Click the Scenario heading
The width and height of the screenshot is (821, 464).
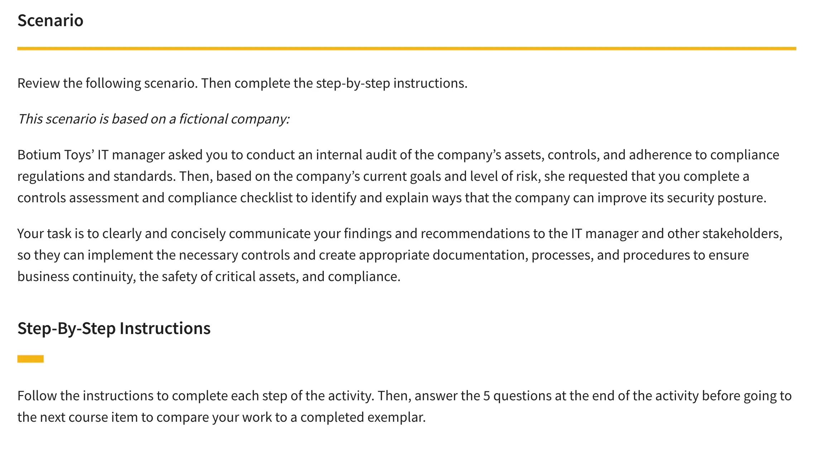pyautogui.click(x=50, y=20)
